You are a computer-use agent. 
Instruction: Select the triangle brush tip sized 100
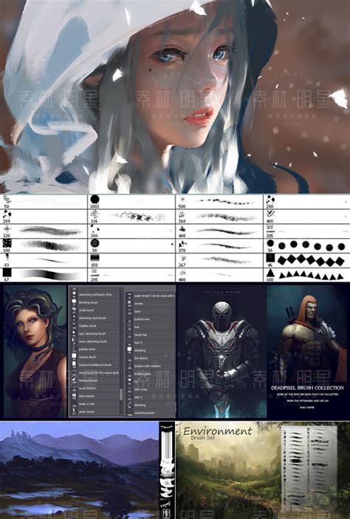(270, 272)
